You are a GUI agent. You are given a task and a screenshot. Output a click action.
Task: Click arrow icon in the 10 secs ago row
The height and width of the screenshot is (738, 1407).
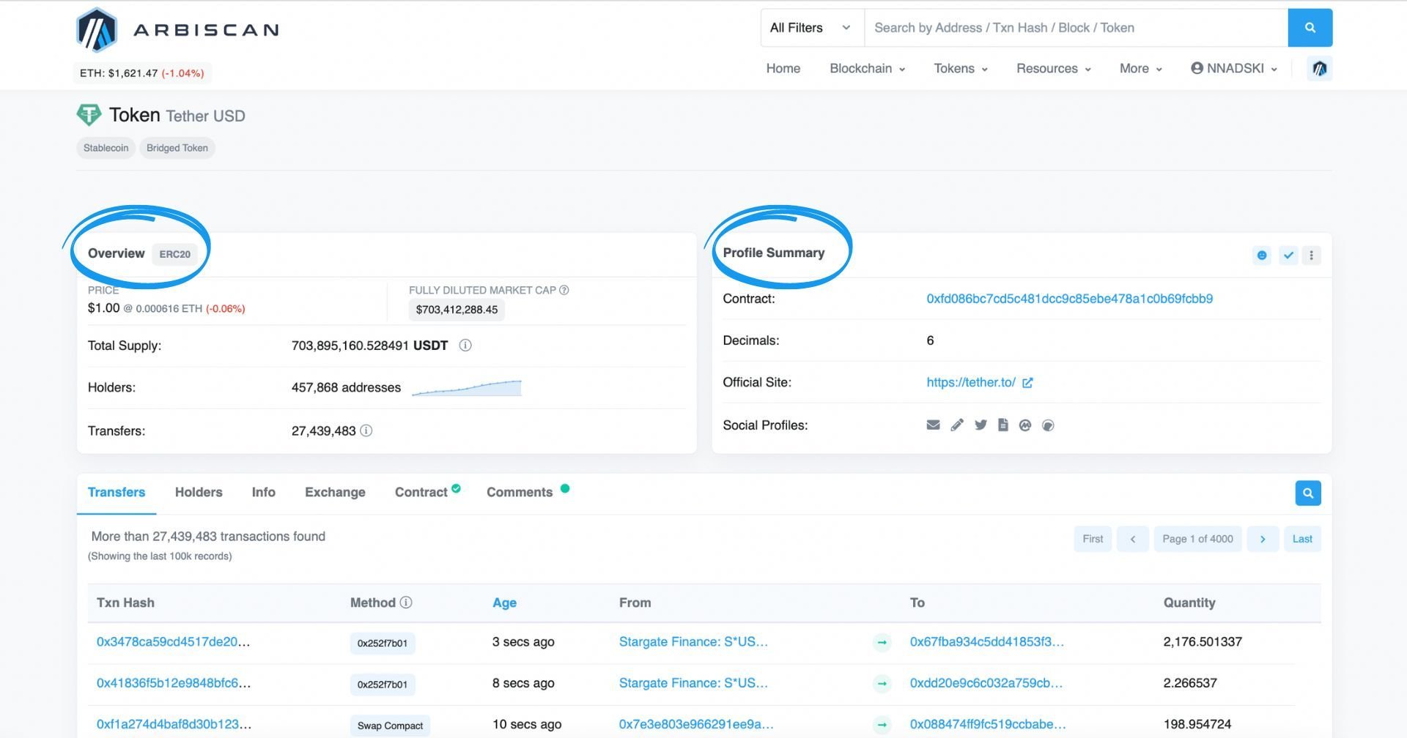882,724
